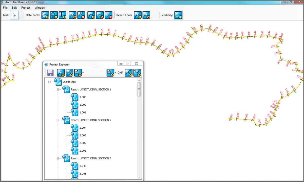Click the Data Tools icon with red X crosshair

click(x=81, y=15)
